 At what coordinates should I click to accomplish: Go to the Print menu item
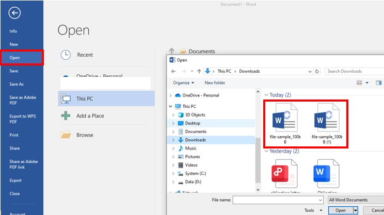(14, 135)
